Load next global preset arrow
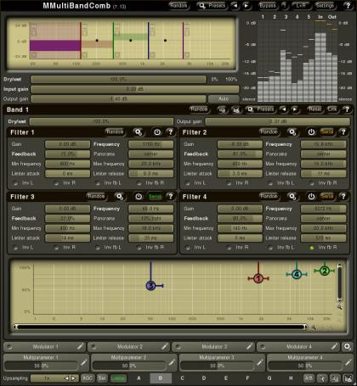 point(246,6)
